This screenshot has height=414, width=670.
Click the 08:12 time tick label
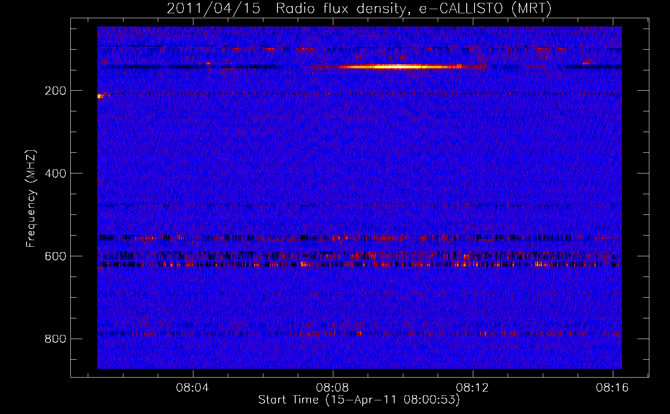pos(472,388)
